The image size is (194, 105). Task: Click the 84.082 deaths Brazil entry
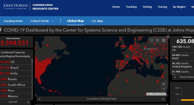click(x=182, y=57)
